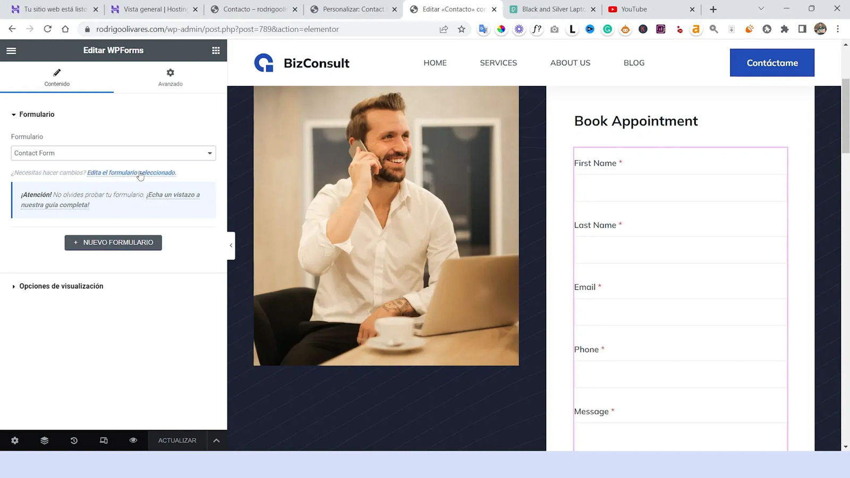850x478 pixels.
Task: Open revision History in Elementor
Action: click(x=74, y=440)
